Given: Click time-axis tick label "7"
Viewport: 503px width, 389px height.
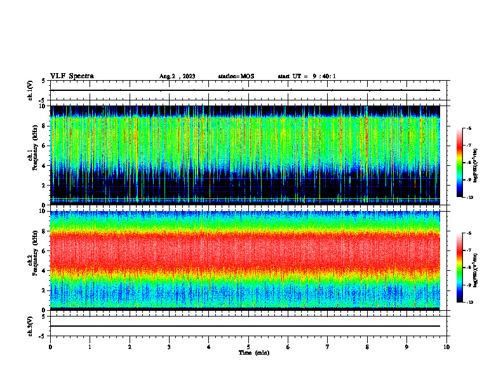Looking at the screenshot, I should pos(328,347).
